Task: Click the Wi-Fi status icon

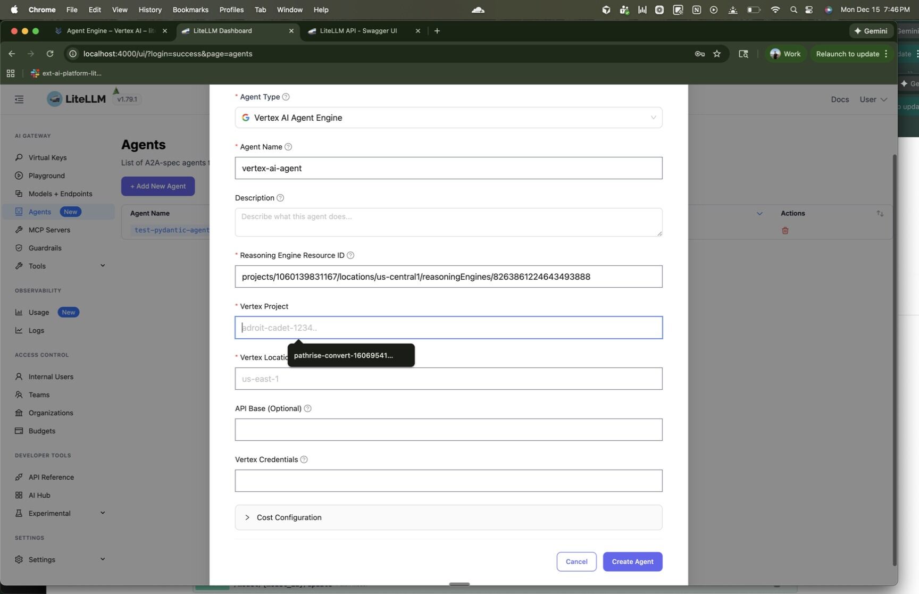Action: click(x=775, y=10)
